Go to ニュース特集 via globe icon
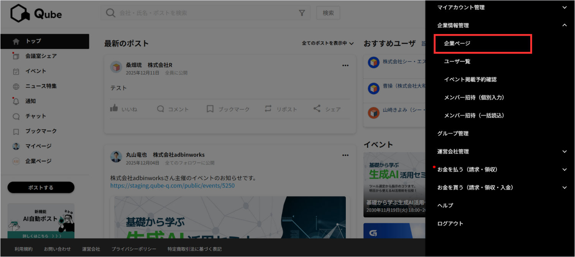This screenshot has width=575, height=257. click(15, 86)
